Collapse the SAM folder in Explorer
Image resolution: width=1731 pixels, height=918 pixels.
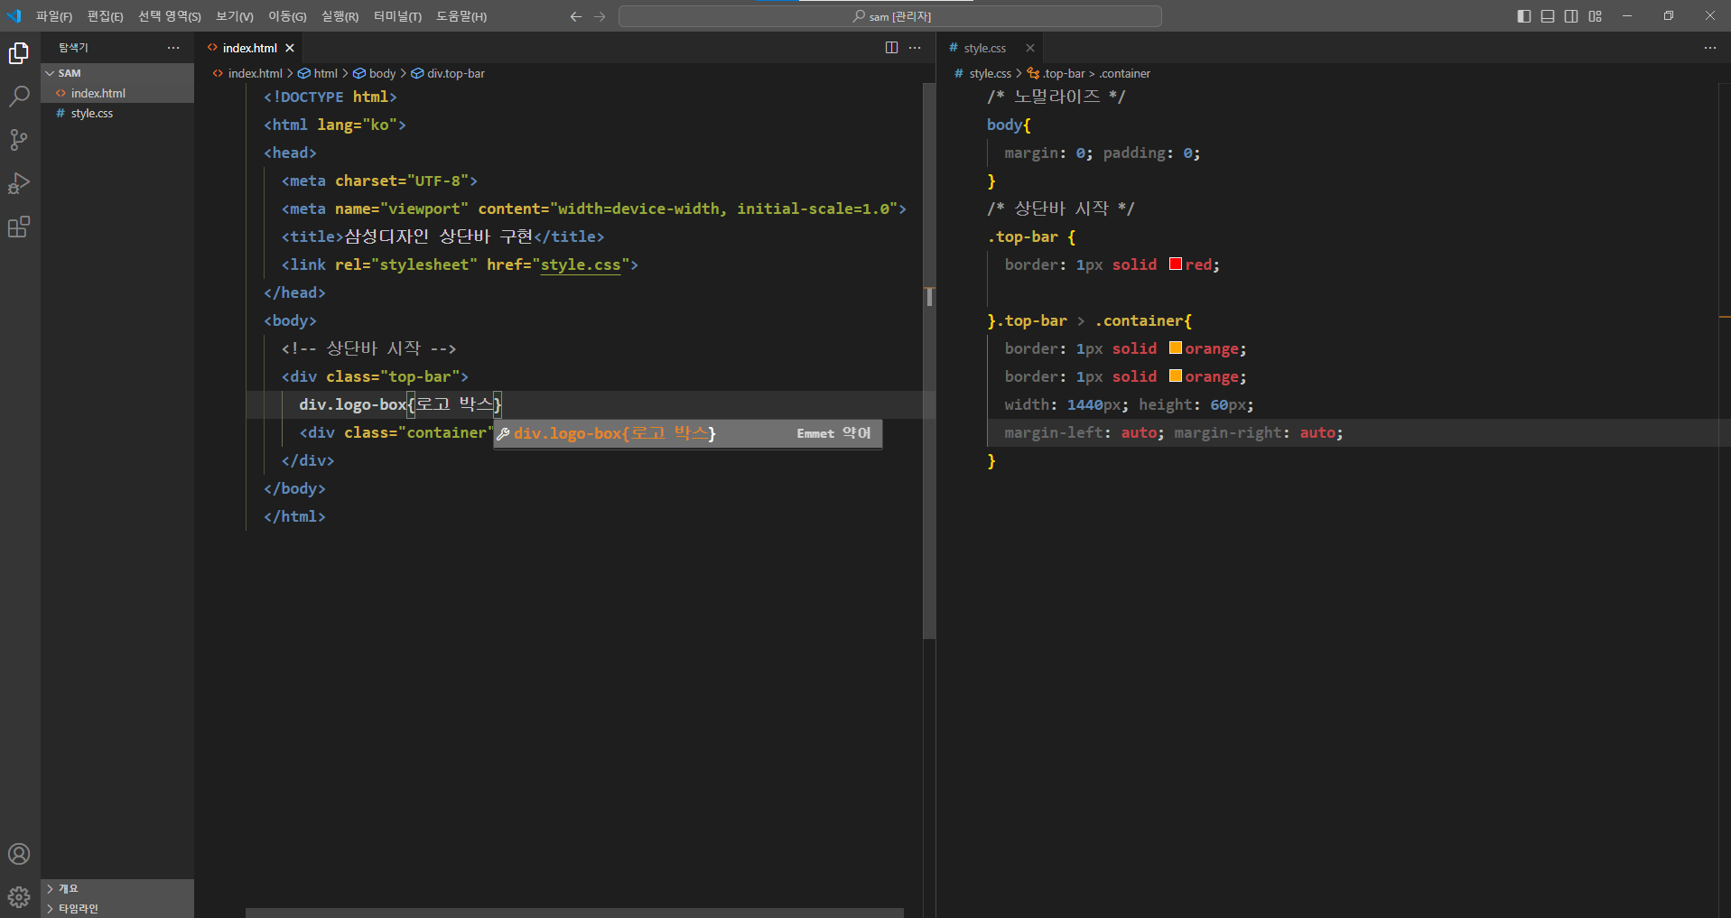click(117, 73)
